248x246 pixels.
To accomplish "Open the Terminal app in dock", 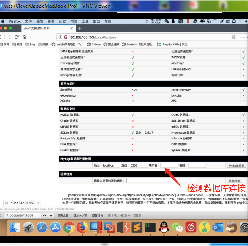I will [150, 227].
